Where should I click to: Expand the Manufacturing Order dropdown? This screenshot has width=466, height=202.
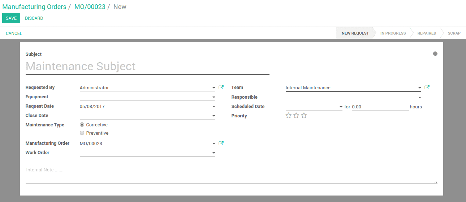(214, 144)
